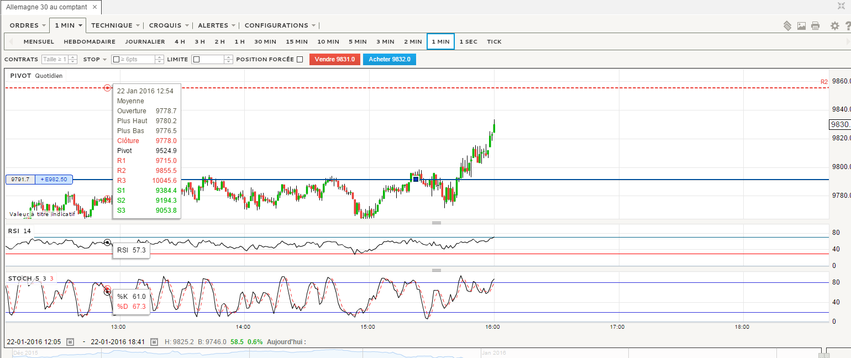Image resolution: width=851 pixels, height=358 pixels.
Task: Open chart settings gear icon
Action: coord(835,25)
